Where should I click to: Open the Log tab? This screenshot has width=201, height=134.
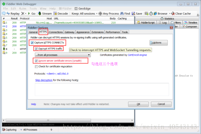tap(163, 22)
